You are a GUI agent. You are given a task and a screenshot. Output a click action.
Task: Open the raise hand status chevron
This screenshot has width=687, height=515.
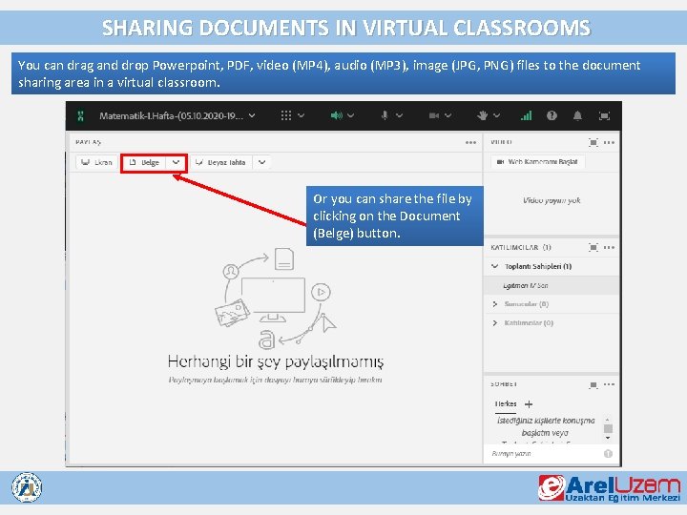[x=496, y=115]
